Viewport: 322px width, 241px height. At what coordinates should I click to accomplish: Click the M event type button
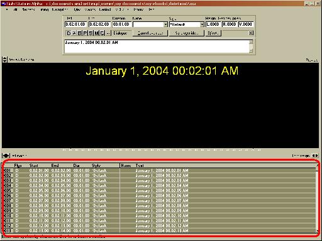pyautogui.click(x=96, y=33)
